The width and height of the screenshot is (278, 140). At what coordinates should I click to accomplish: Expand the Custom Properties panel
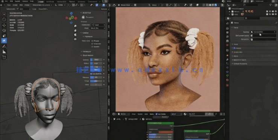coord(254,64)
